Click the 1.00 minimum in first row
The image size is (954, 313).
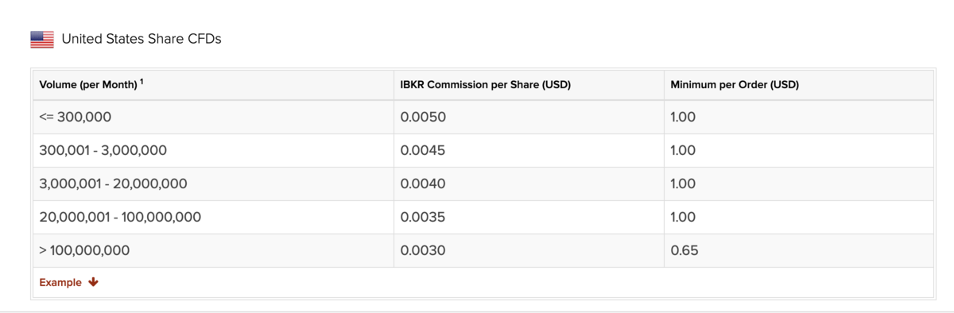point(683,117)
